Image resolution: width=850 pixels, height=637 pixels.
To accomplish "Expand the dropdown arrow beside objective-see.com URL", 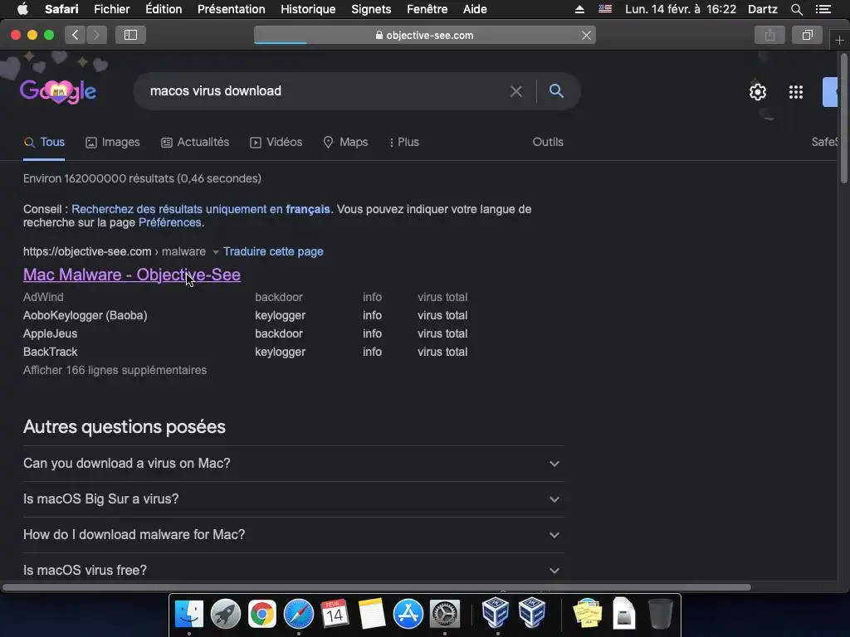I will 215,252.
